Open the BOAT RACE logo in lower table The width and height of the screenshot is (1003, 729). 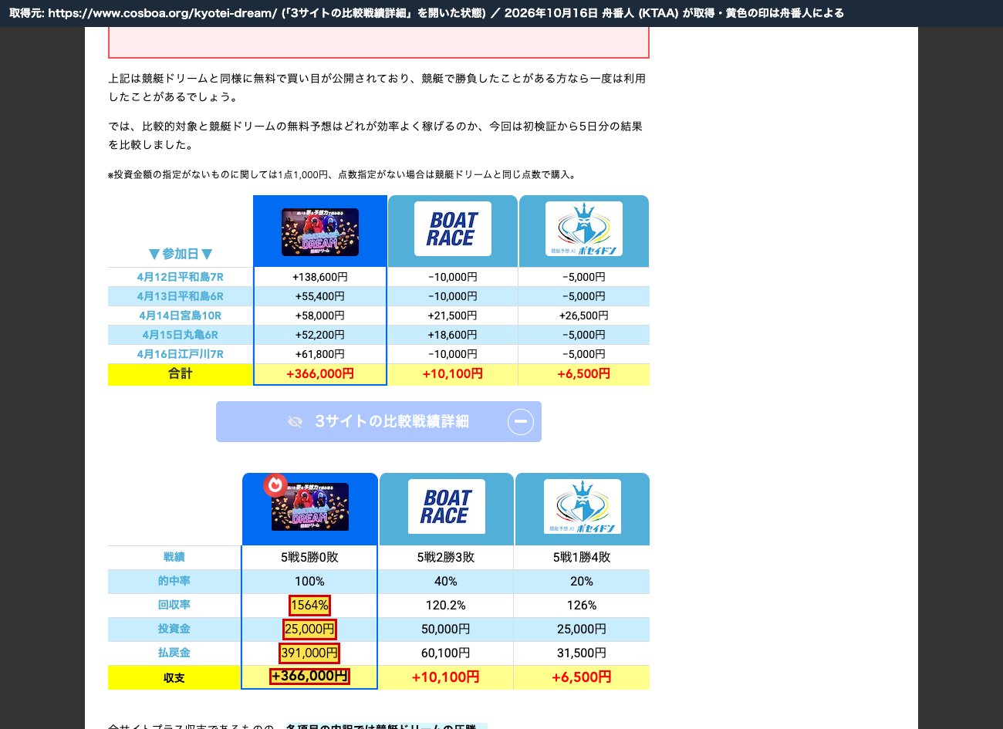447,507
